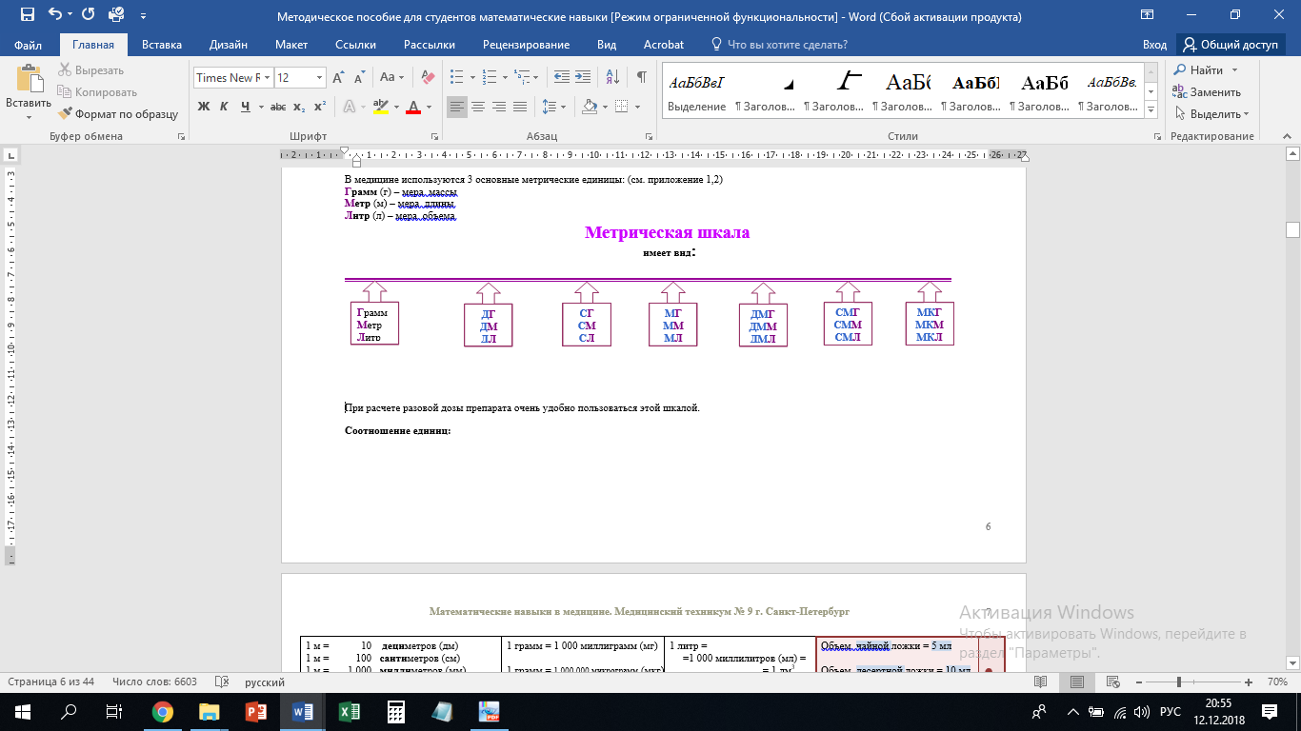Create a numbered list
The image size is (1301, 731).
click(x=489, y=78)
